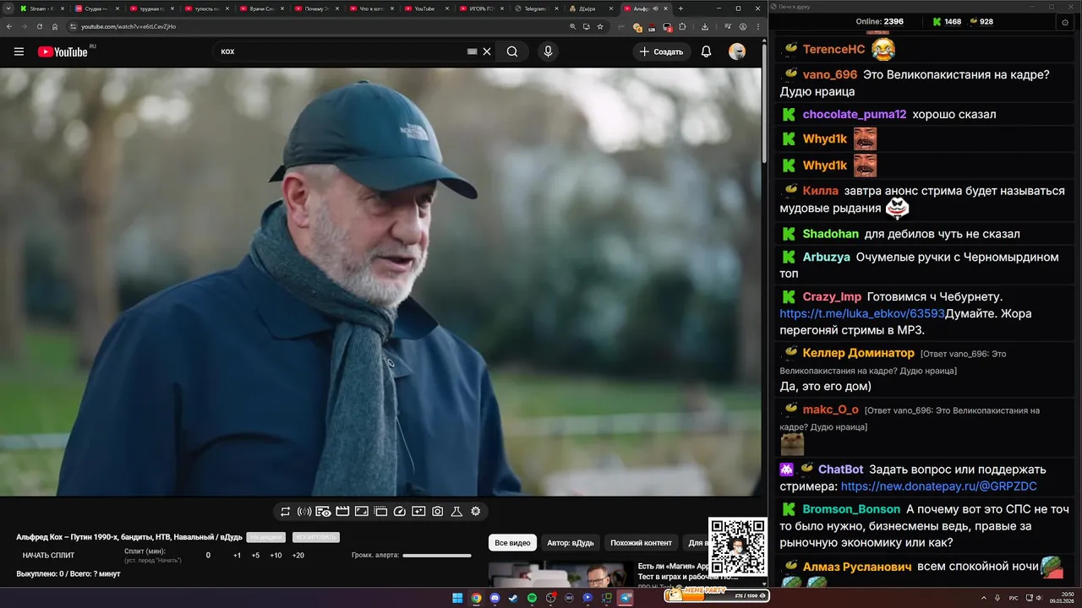
Task: Open browser extensions puzzle icon
Action: pyautogui.click(x=682, y=26)
